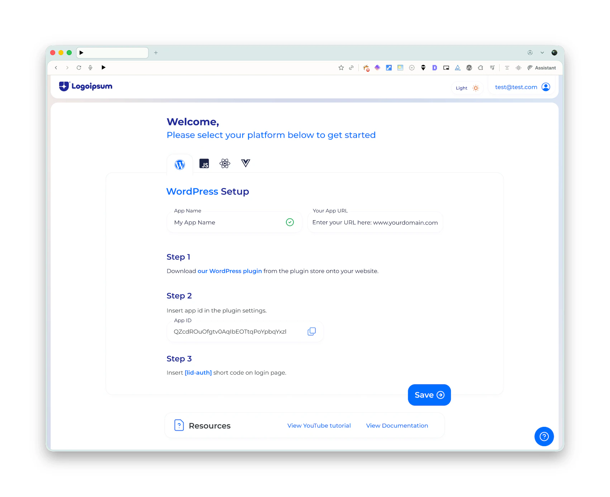
Task: Click the Logoipsum logo
Action: point(86,86)
